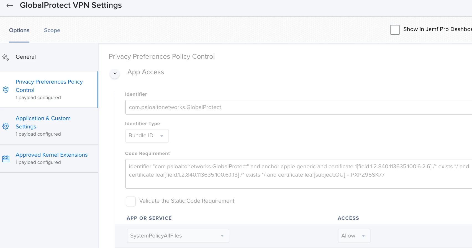Click the GlobalProtect VPN Settings title
472x248 pixels.
(71, 5)
